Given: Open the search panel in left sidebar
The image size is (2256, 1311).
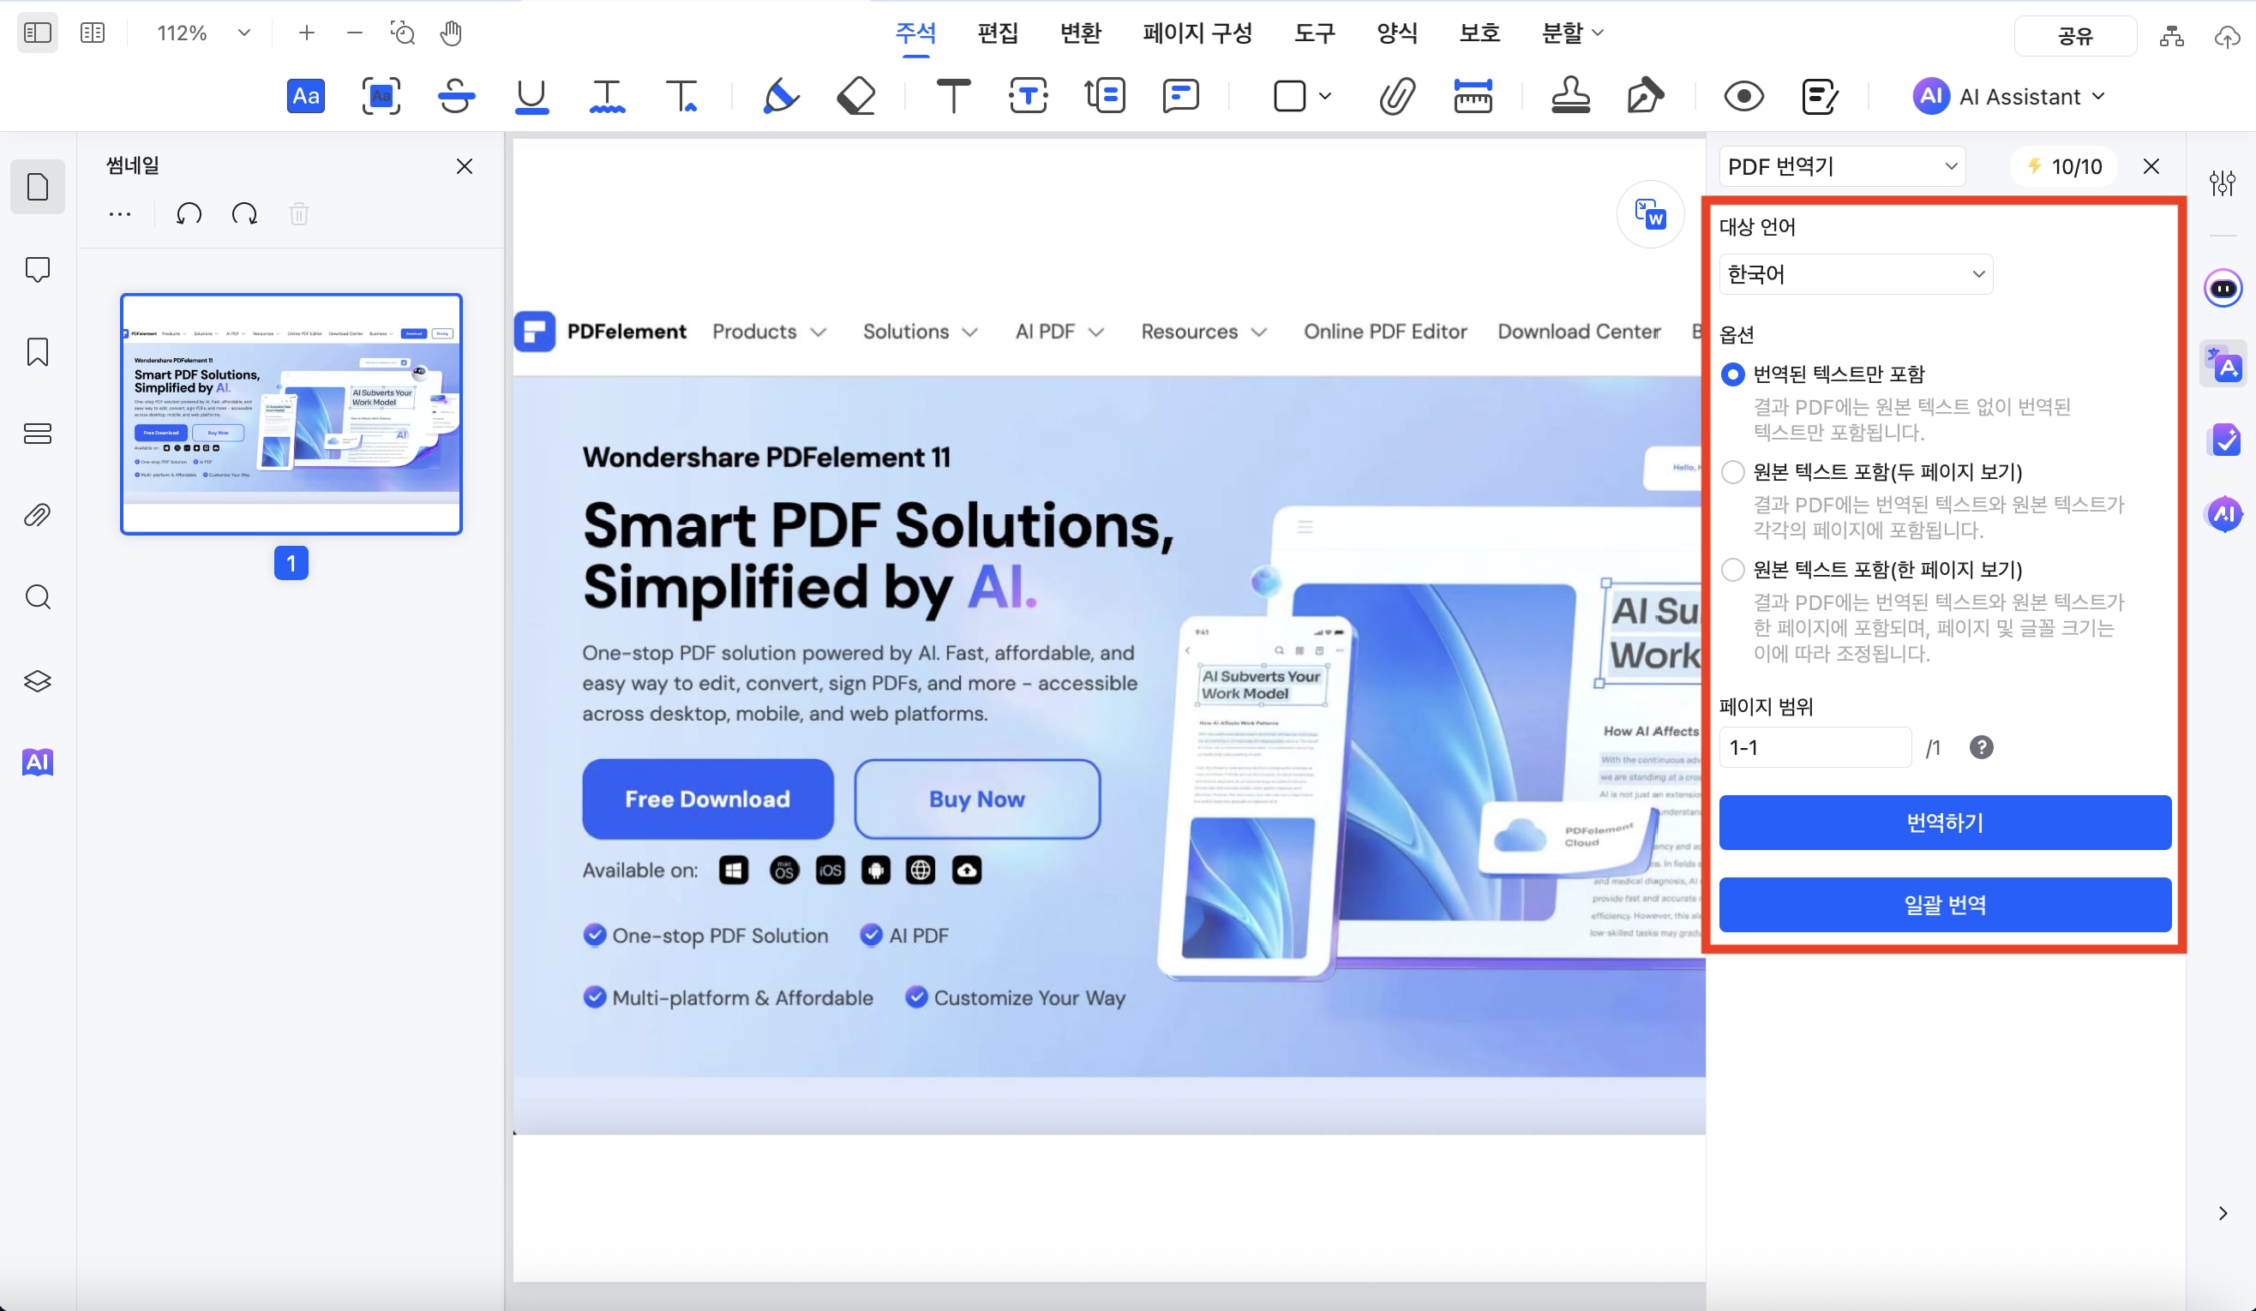Looking at the screenshot, I should pos(38,597).
